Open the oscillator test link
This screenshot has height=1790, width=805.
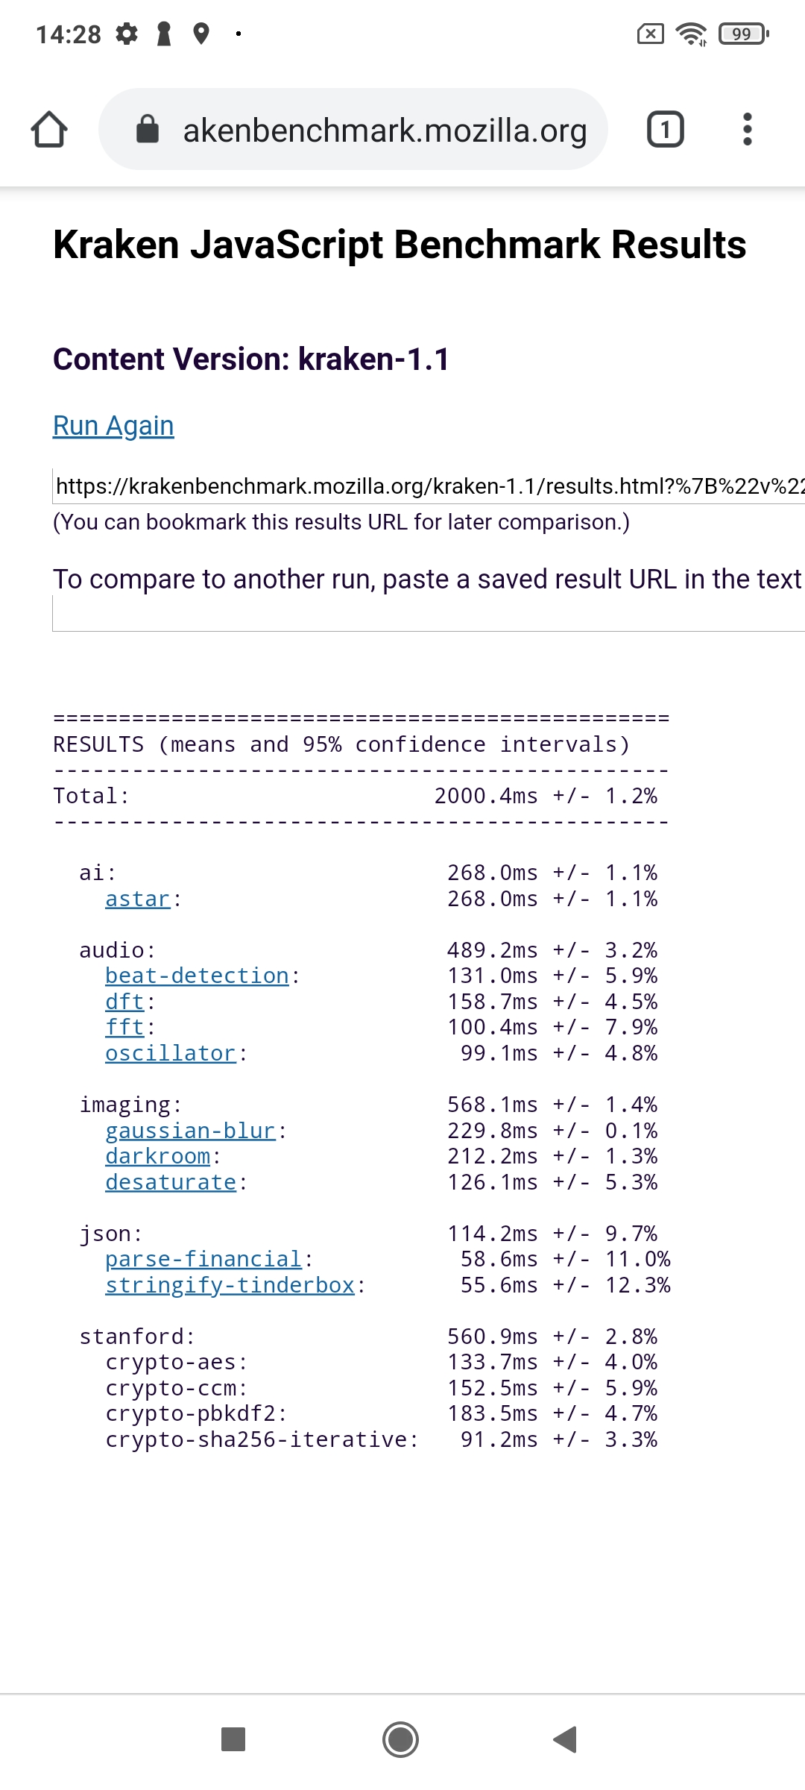[x=171, y=1053]
